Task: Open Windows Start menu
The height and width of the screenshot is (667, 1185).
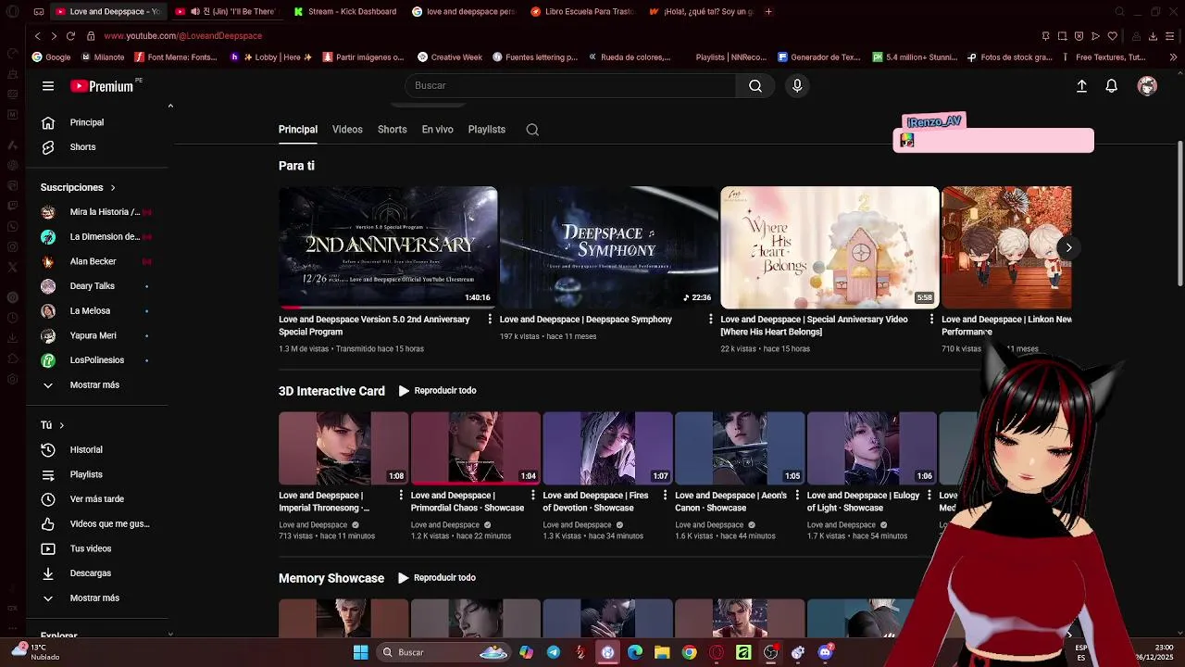Action: point(360,652)
